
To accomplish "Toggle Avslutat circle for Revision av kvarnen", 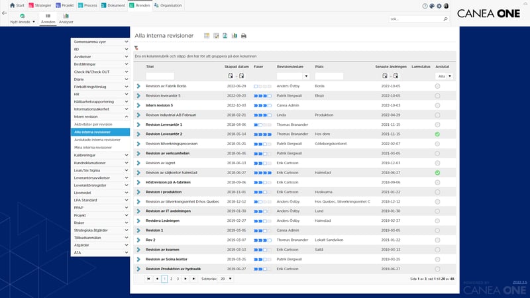I will (437, 250).
